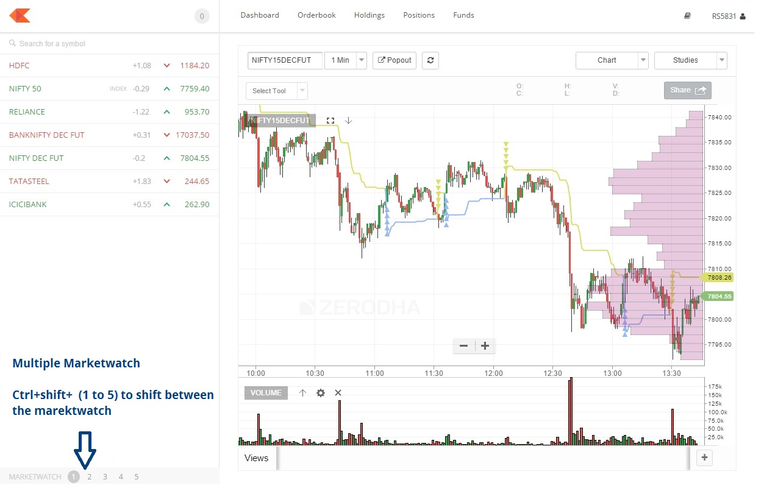
Task: Open the notebook icon near RS5831
Action: (x=687, y=16)
